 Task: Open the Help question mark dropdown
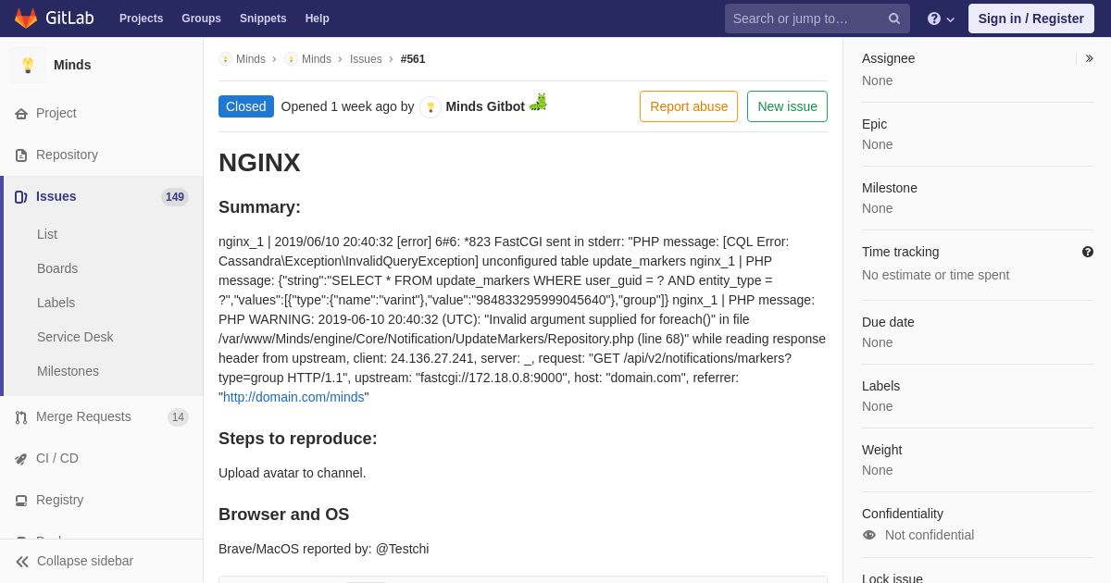pos(941,19)
